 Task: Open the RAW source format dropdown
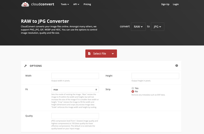pos(138,26)
